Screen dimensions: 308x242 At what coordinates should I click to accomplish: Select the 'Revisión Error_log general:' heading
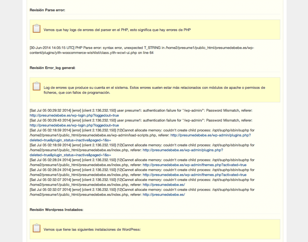(x=52, y=68)
